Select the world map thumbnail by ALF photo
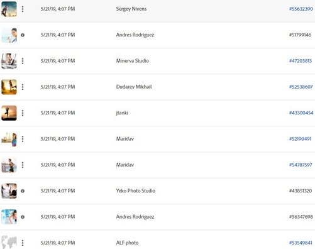315x249 pixels. pos(9,242)
